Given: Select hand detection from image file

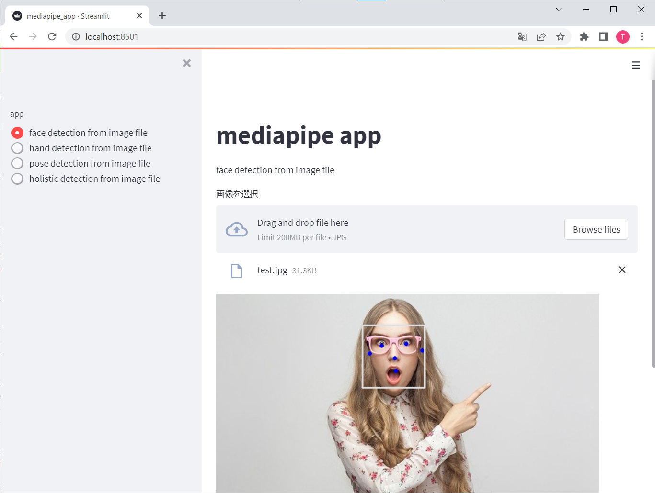Looking at the screenshot, I should (x=17, y=148).
